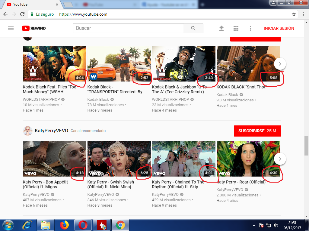Click the KatyPerryVEVO channel avatar
The width and height of the screenshot is (309, 231).
27,131
